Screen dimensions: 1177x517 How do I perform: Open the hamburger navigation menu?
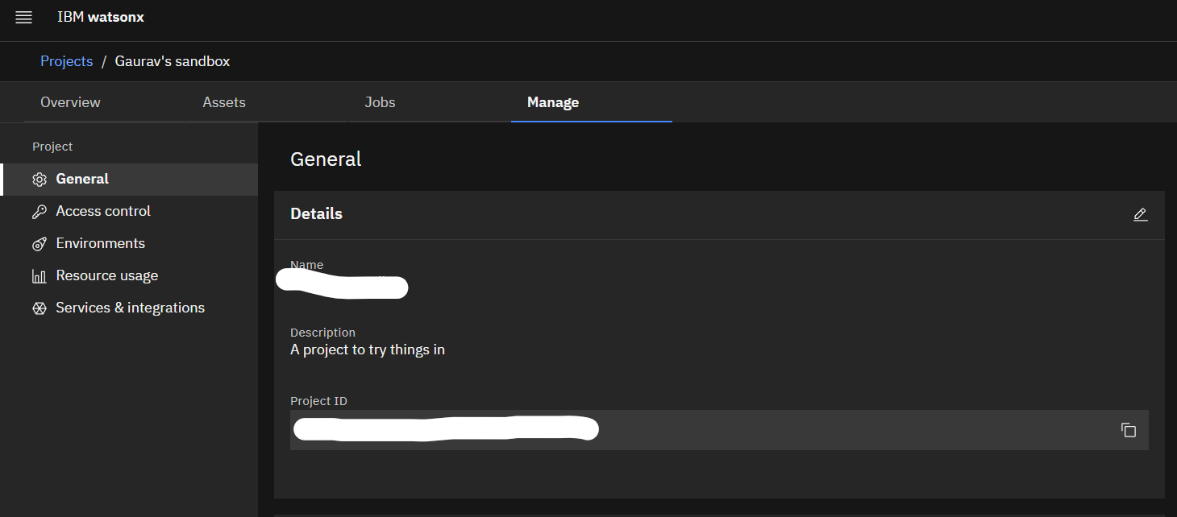tap(24, 18)
